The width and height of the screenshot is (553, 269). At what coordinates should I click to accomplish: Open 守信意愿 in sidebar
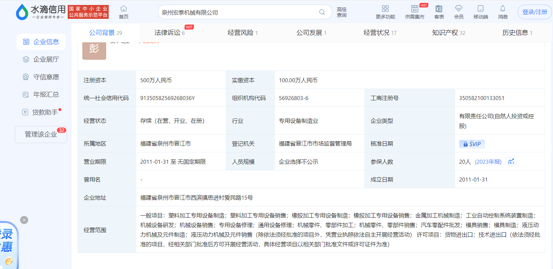pyautogui.click(x=41, y=77)
